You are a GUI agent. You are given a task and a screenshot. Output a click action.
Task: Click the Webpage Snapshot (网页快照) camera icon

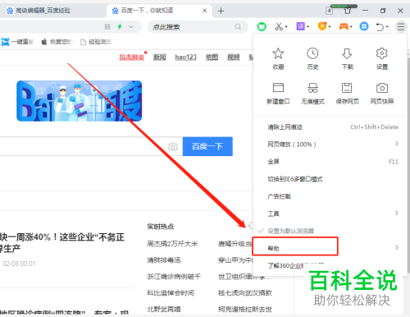[x=382, y=88]
